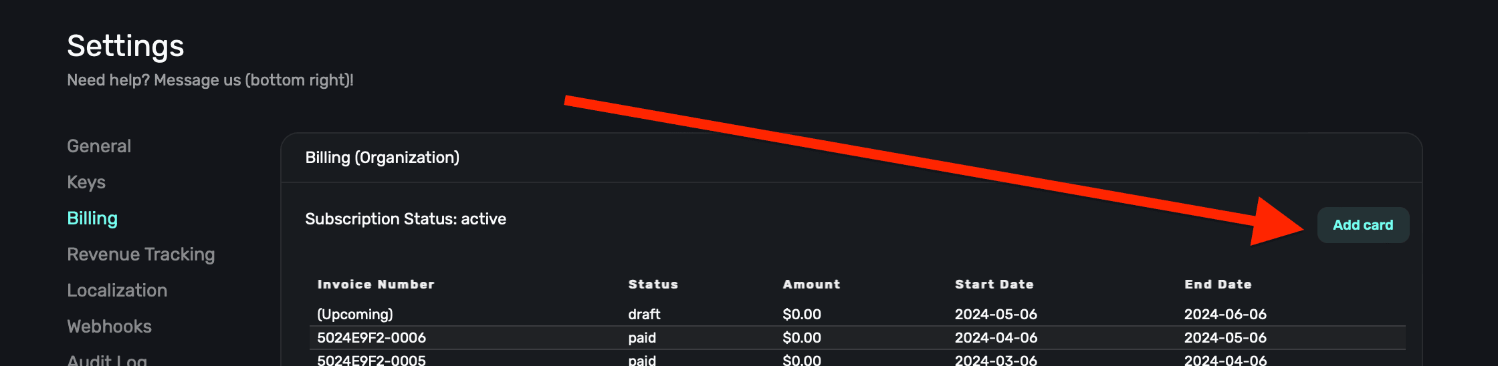Click the Invoice Number column header
The height and width of the screenshot is (366, 1498).
pos(375,285)
